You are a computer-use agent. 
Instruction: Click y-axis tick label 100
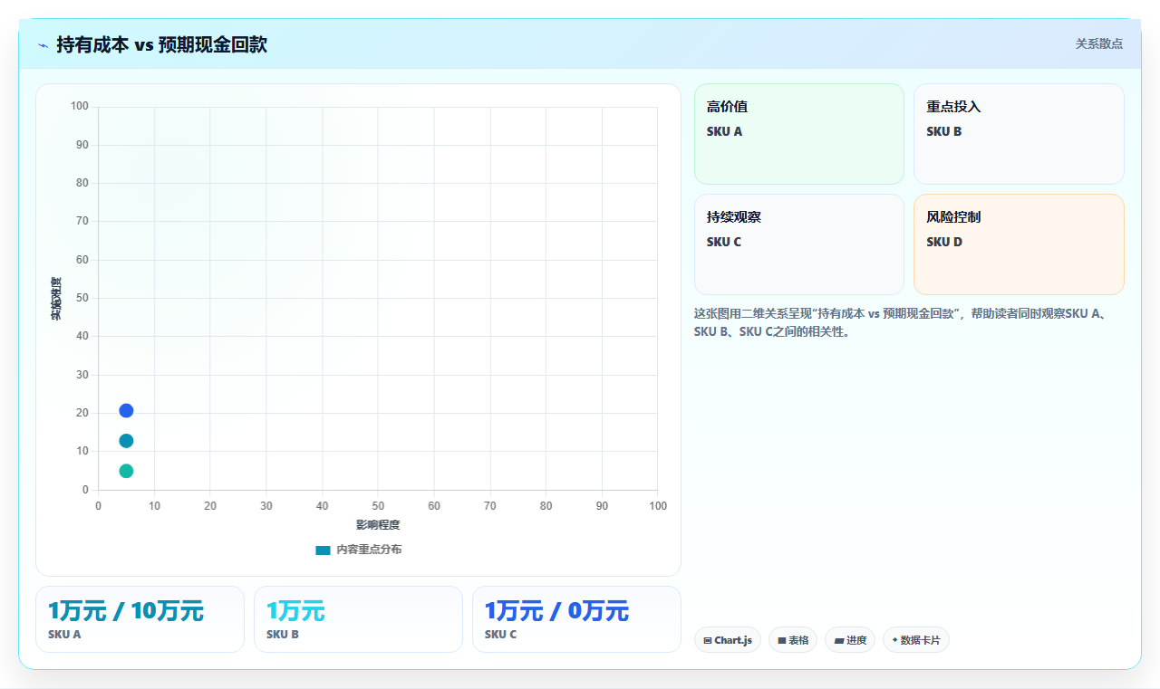pos(79,106)
